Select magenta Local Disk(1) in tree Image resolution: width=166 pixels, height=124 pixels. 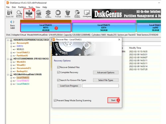23,81
